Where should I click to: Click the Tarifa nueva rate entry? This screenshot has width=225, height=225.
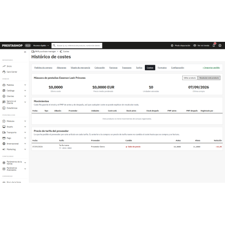64,145
